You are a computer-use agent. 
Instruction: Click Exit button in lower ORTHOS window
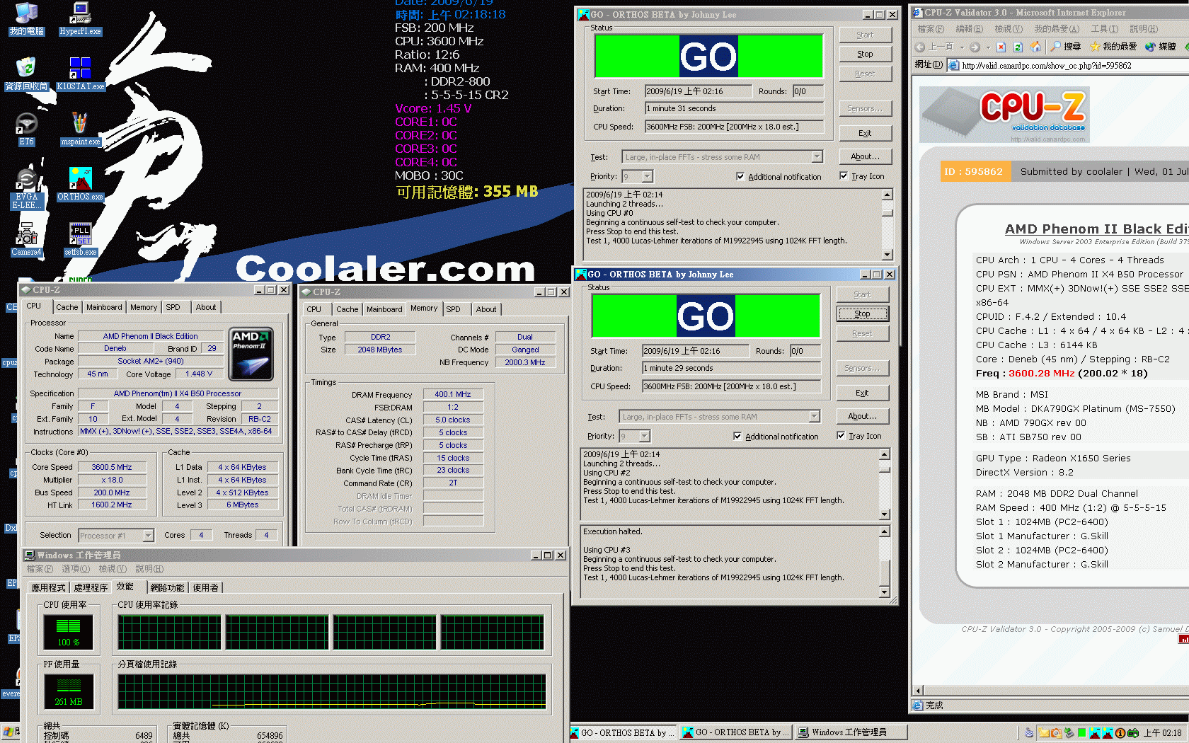[x=862, y=393]
